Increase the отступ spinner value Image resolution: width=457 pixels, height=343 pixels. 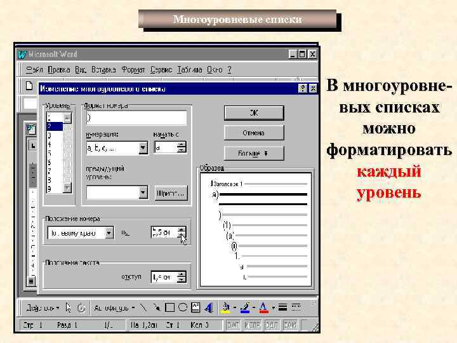[182, 274]
